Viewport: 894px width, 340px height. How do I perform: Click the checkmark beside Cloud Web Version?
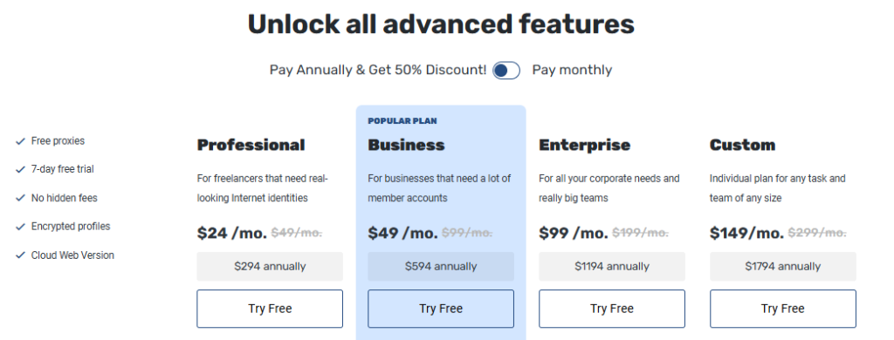[21, 255]
